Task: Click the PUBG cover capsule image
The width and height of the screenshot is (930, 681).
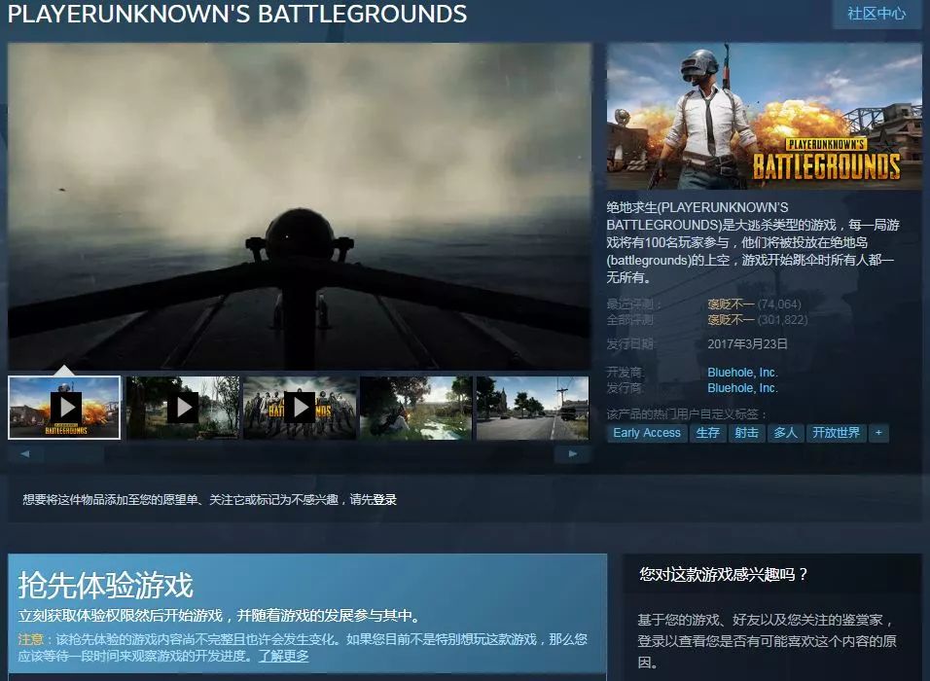Action: 765,117
